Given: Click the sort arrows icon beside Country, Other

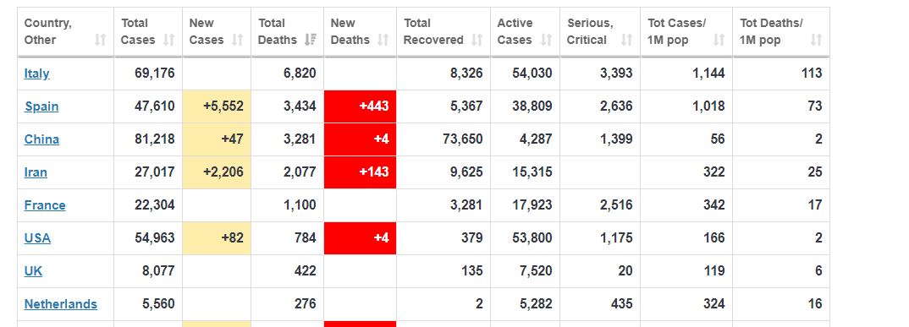Looking at the screenshot, I should (100, 40).
